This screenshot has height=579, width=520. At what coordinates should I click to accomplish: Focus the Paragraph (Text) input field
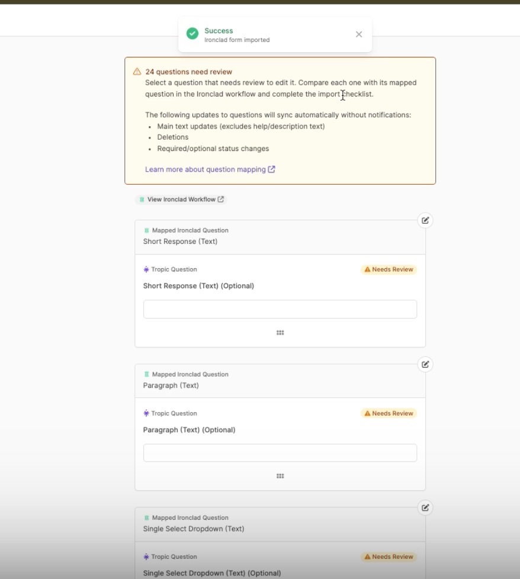(280, 453)
